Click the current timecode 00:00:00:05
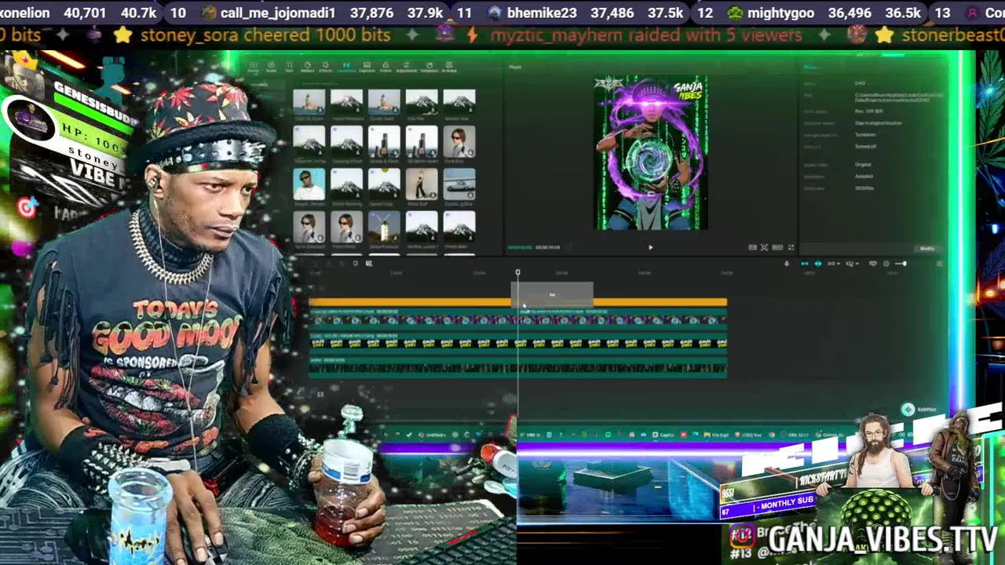The height and width of the screenshot is (565, 1005). click(519, 247)
